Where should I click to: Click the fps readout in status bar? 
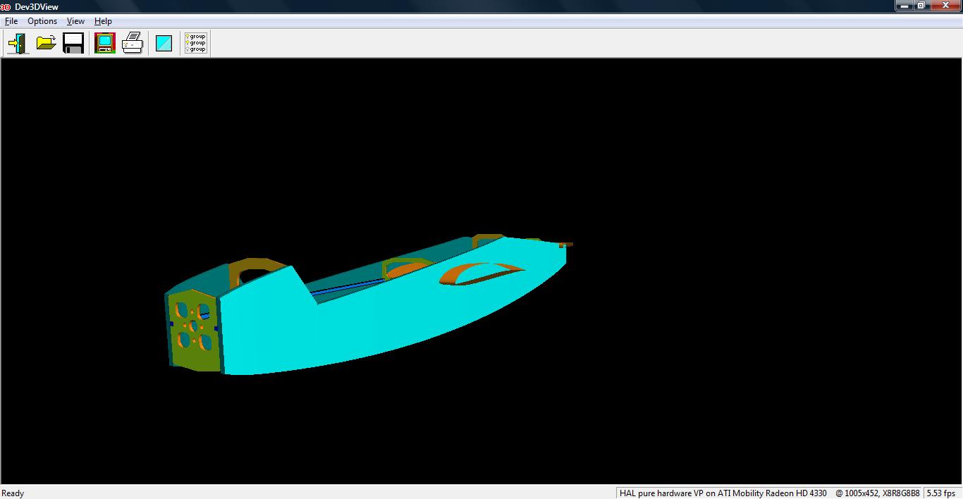[x=941, y=493]
